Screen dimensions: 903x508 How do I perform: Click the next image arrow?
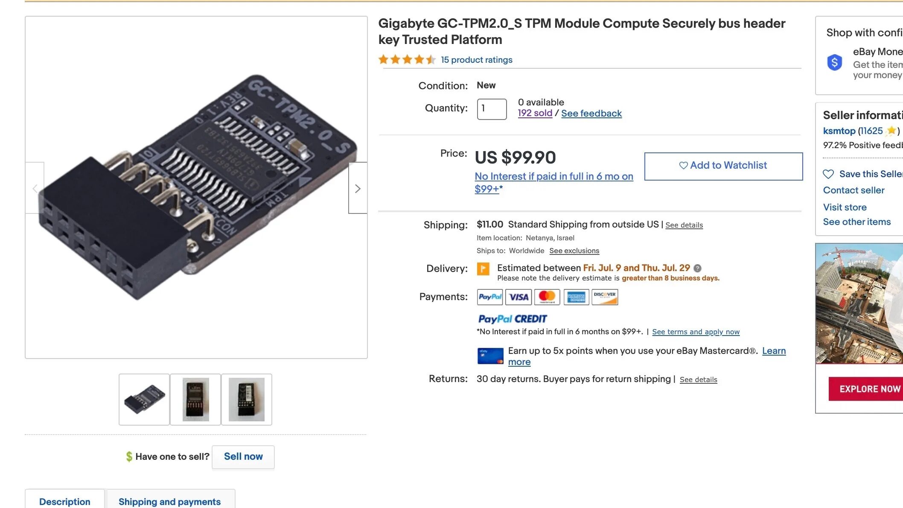click(x=358, y=188)
